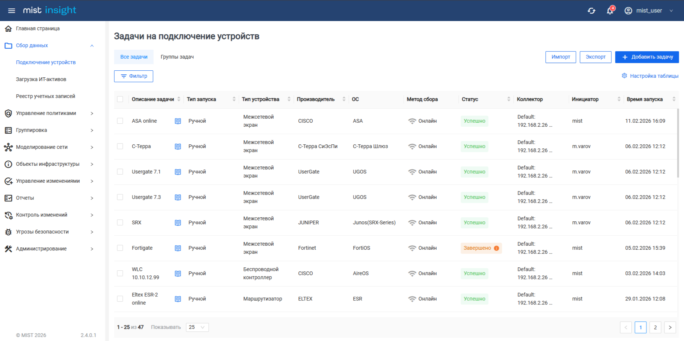This screenshot has height=341, width=684.
Task: Click the warning icon in Завершено status
Action: pos(496,248)
